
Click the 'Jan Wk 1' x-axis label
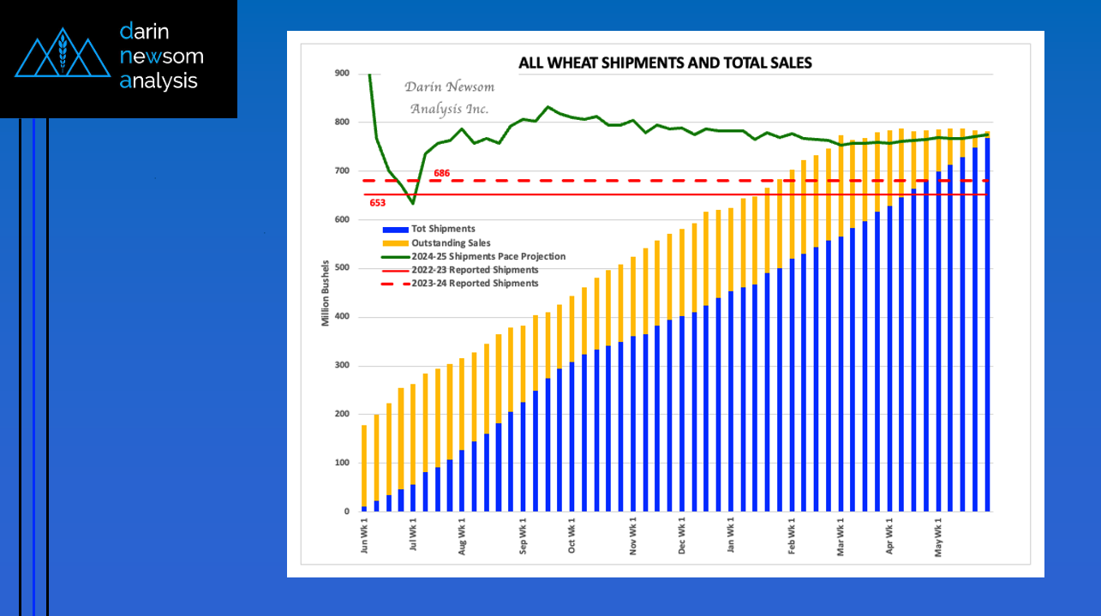pyautogui.click(x=731, y=535)
